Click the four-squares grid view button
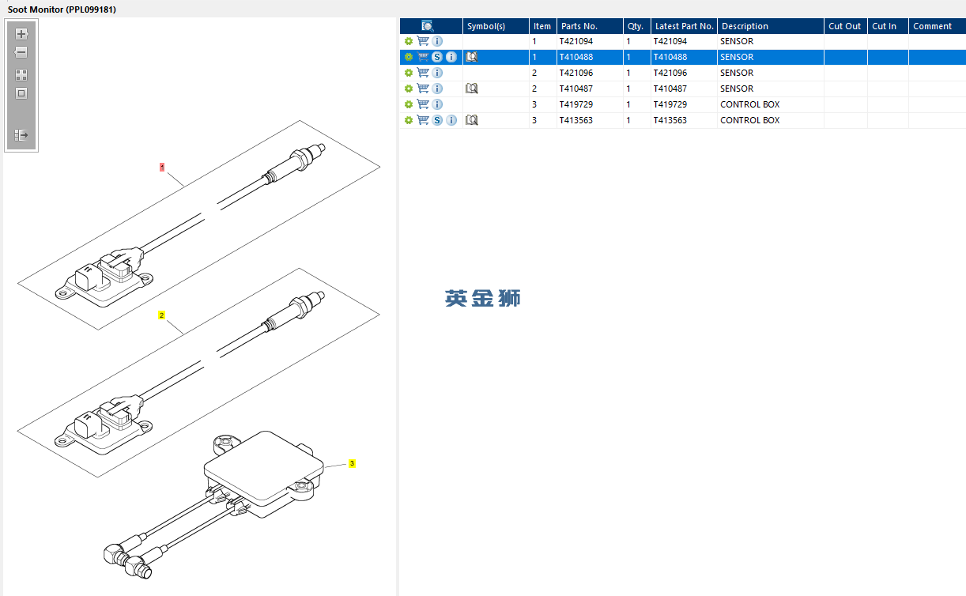 tap(21, 75)
